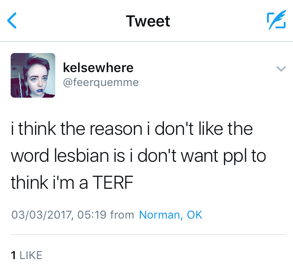Go back using the left arrow
Image resolution: width=293 pixels, height=273 pixels.
point(13,21)
